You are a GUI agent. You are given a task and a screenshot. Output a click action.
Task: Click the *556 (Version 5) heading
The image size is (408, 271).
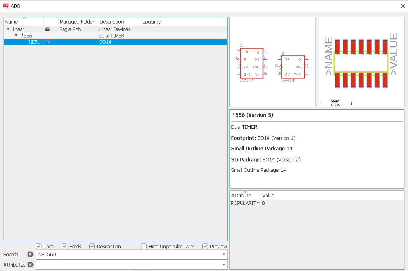pos(253,115)
